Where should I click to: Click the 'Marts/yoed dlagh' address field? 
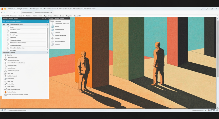[28, 13]
